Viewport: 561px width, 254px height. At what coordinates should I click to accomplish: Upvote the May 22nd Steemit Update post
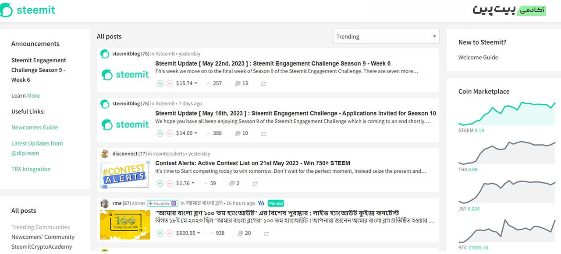pos(160,84)
